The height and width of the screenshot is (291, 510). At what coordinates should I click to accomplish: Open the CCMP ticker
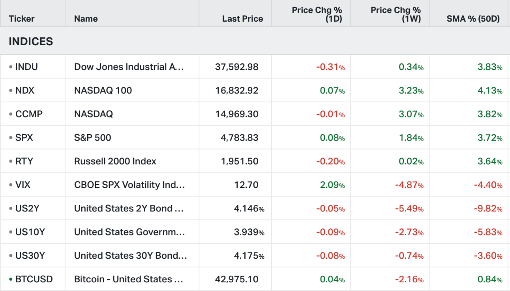[29, 114]
